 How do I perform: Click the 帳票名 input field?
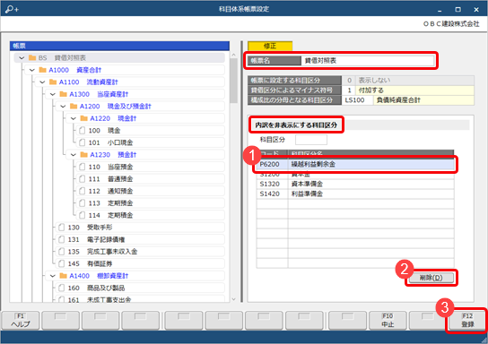(x=368, y=61)
